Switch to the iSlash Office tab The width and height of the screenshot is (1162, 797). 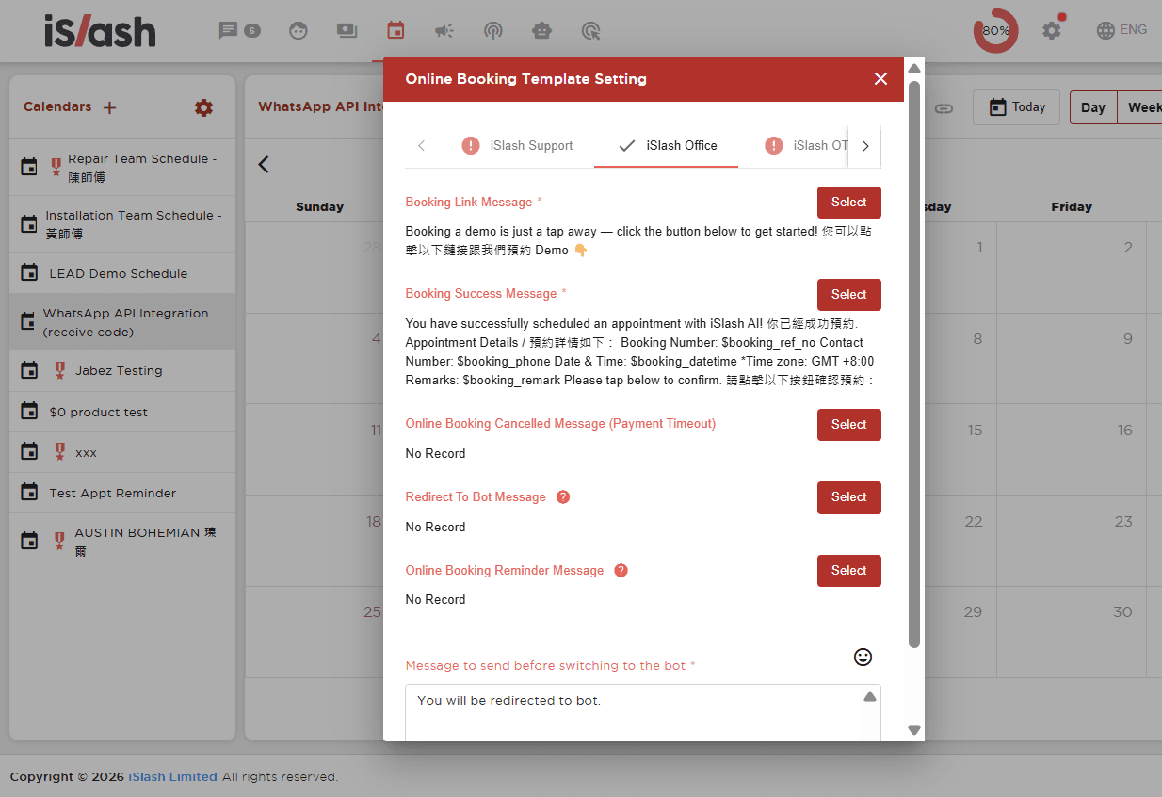(x=667, y=145)
